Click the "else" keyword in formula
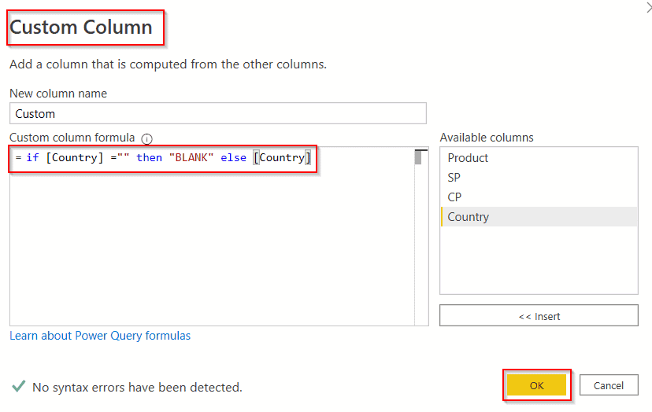Image resolution: width=652 pixels, height=412 pixels. click(233, 158)
